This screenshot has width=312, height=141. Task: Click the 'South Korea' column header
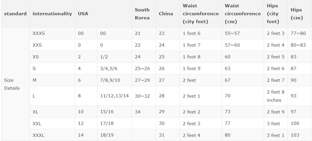coord(144,14)
